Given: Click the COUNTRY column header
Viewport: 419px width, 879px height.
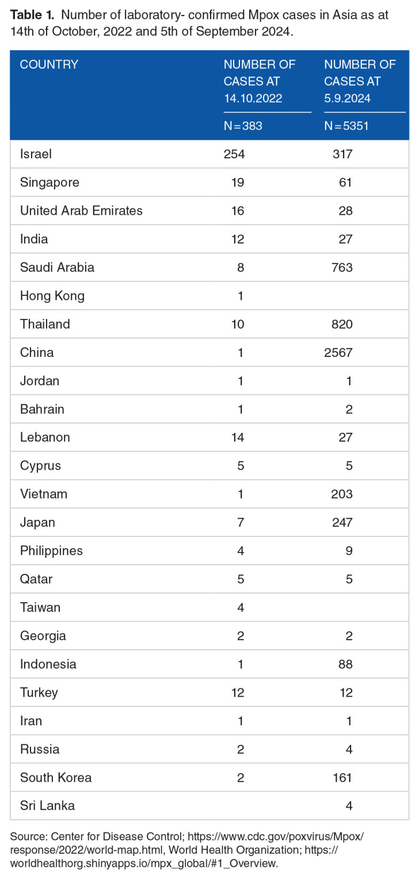Looking at the screenshot, I should (x=49, y=64).
